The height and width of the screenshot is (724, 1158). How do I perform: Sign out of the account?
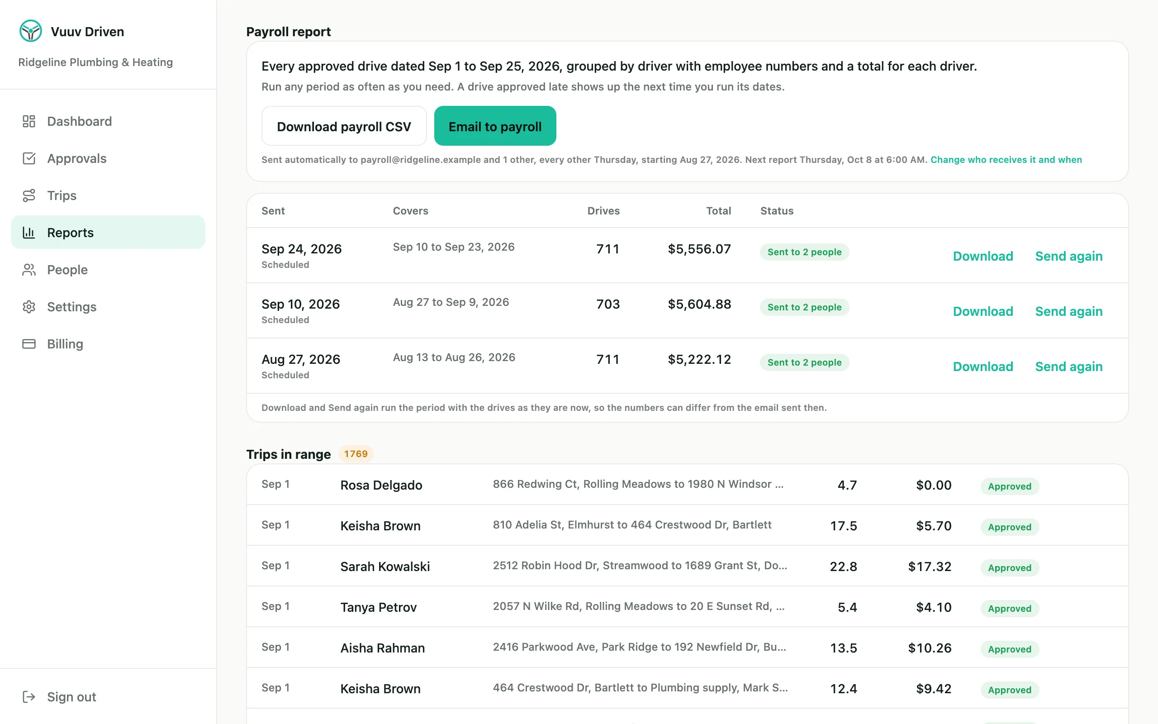tap(108, 697)
